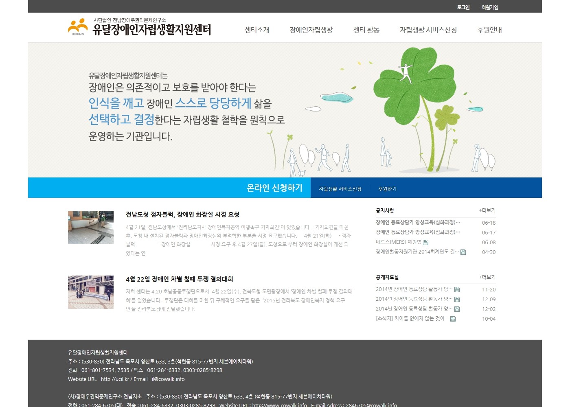Viewport: 570px width, 407px height.
Task: Open 4월 22일 장애인 차별 철폐 article title
Action: (179, 279)
